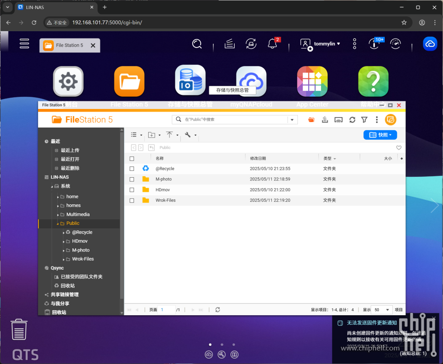Check the HDmov row checkbox
Viewport: 443px width, 364px height.
(132, 190)
